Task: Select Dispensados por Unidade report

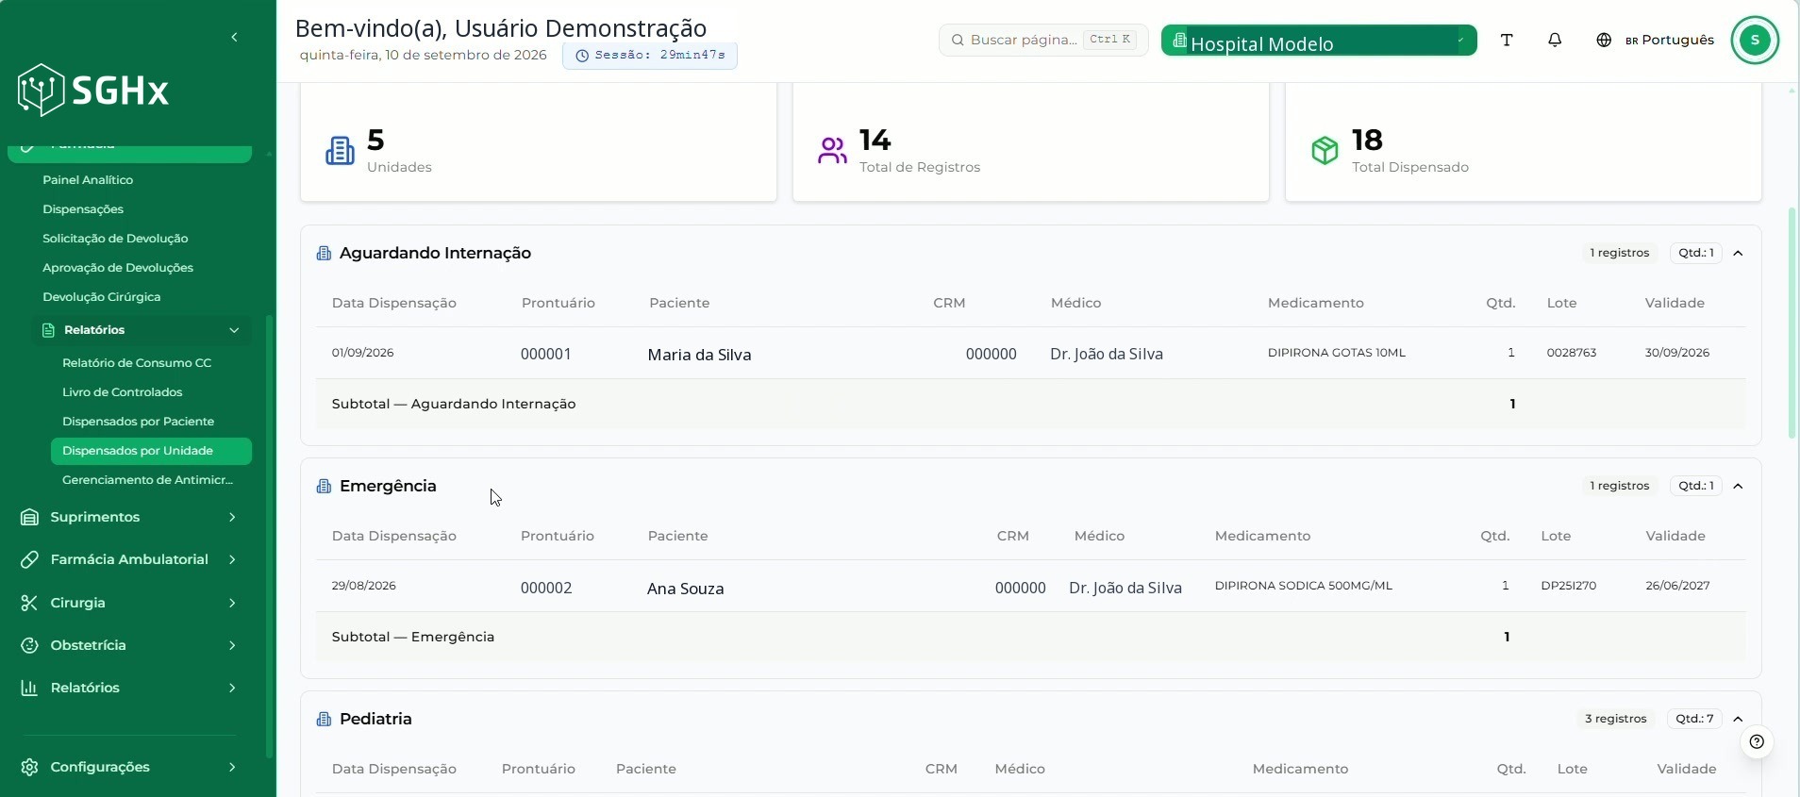Action: point(151,451)
